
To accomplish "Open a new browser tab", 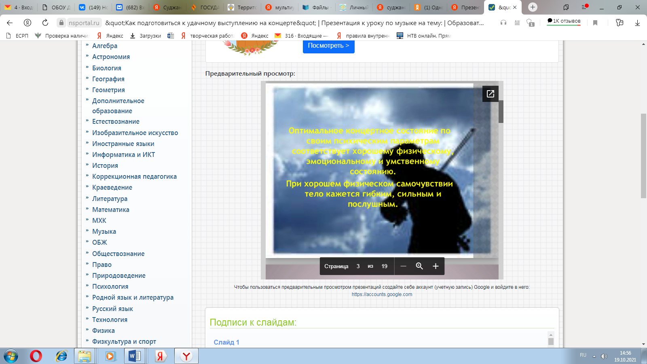I will coord(533,7).
